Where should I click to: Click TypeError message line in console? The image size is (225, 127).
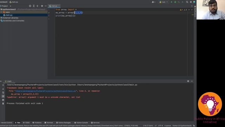(x=44, y=97)
